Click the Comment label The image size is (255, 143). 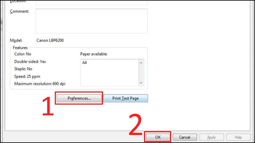pos(19,11)
